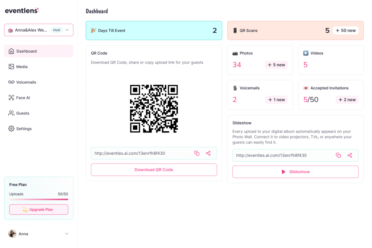Expand the Anna user account menu
372x248 pixels.
pos(66,234)
